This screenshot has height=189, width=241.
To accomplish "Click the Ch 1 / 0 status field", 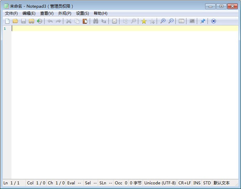I will [x=56, y=183].
